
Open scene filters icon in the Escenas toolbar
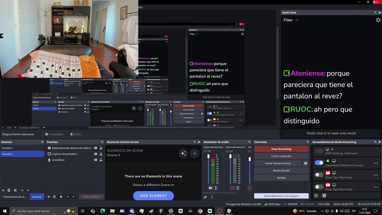[x=15, y=190]
